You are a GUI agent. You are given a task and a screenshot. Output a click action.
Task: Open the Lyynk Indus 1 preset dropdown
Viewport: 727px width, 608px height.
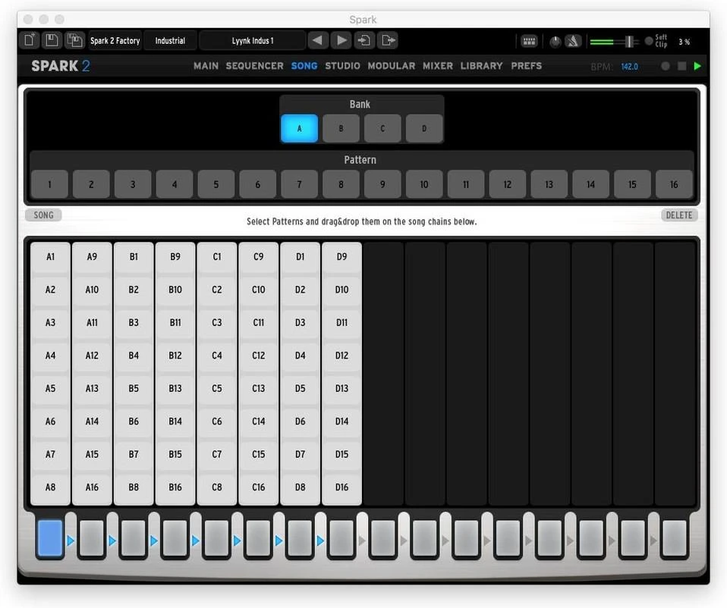click(253, 41)
